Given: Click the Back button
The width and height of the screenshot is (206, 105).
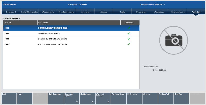Looking at the screenshot, I should (9, 98).
